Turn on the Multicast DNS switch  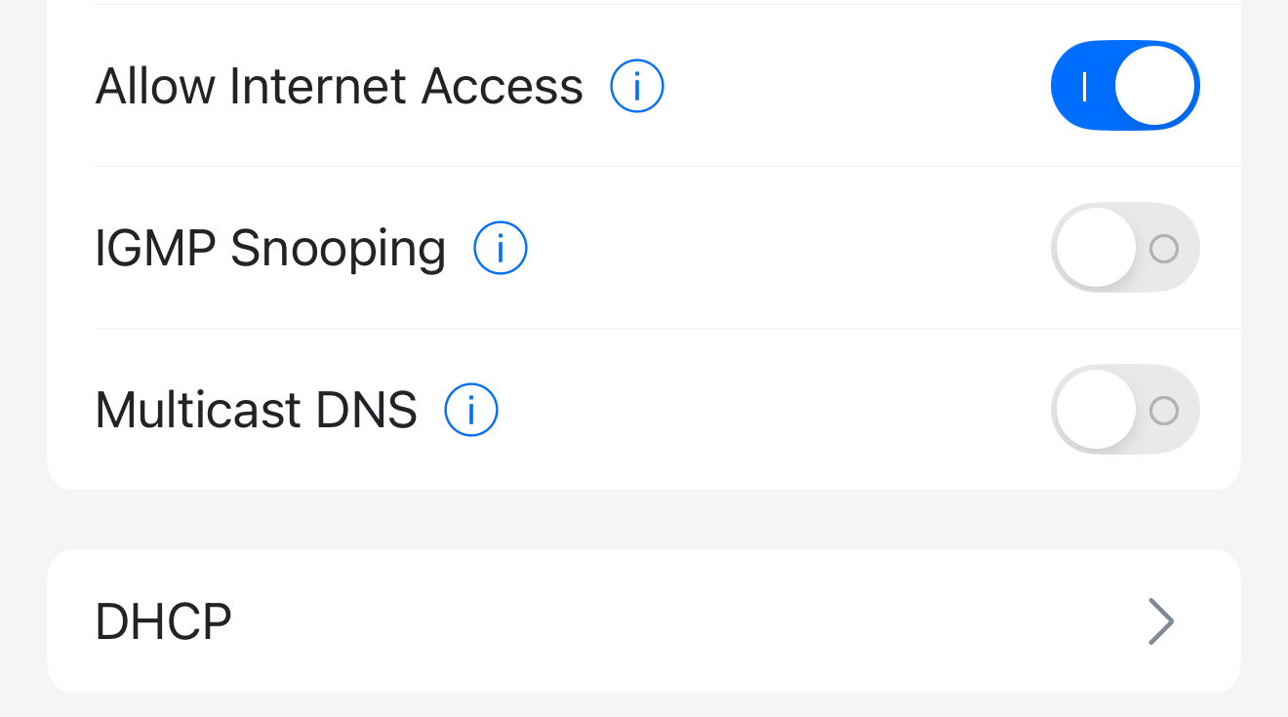coord(1125,410)
